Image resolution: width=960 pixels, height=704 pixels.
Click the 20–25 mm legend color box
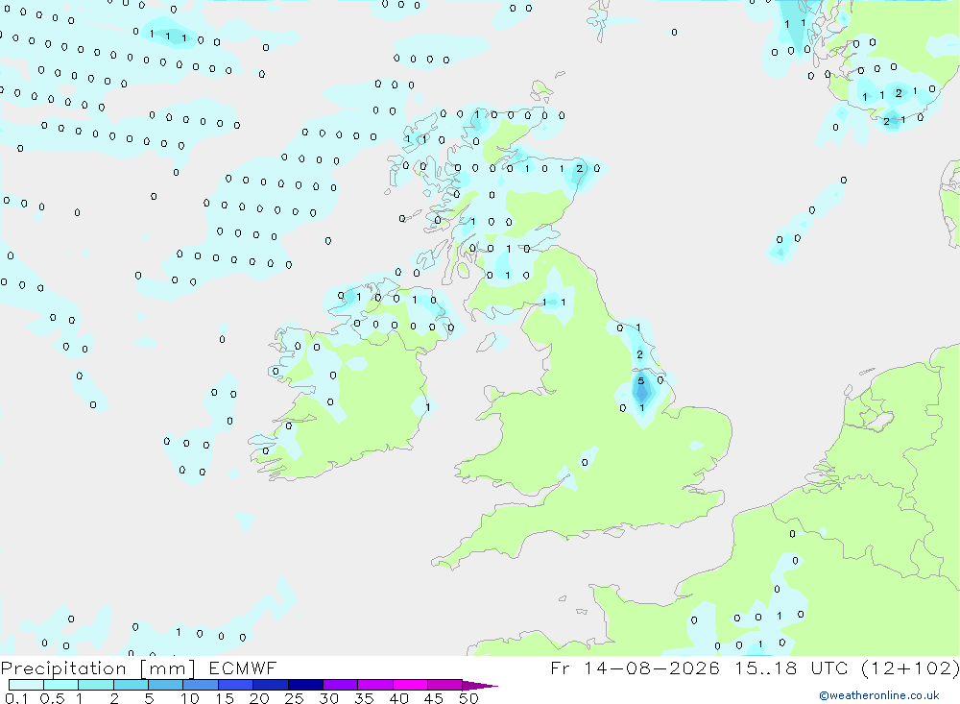point(271,685)
